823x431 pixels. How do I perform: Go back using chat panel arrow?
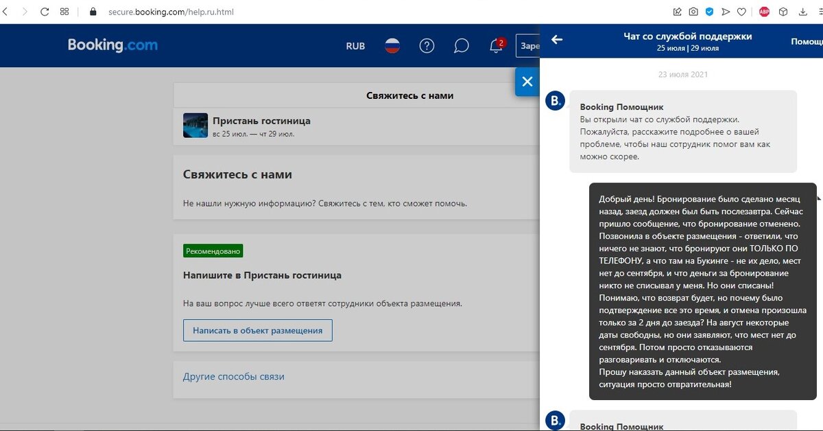coord(557,40)
